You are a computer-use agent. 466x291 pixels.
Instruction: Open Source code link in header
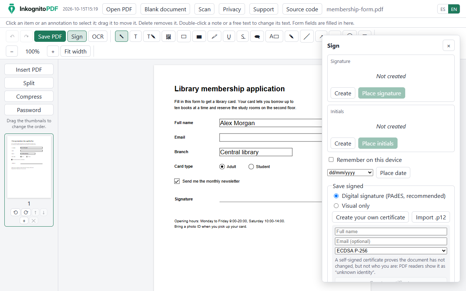pos(302,9)
